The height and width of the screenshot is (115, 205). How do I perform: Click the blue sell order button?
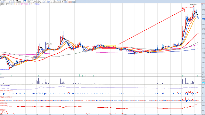(73, 2)
